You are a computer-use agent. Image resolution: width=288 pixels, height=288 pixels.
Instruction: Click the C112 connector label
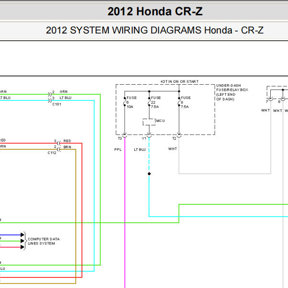(x=52, y=153)
